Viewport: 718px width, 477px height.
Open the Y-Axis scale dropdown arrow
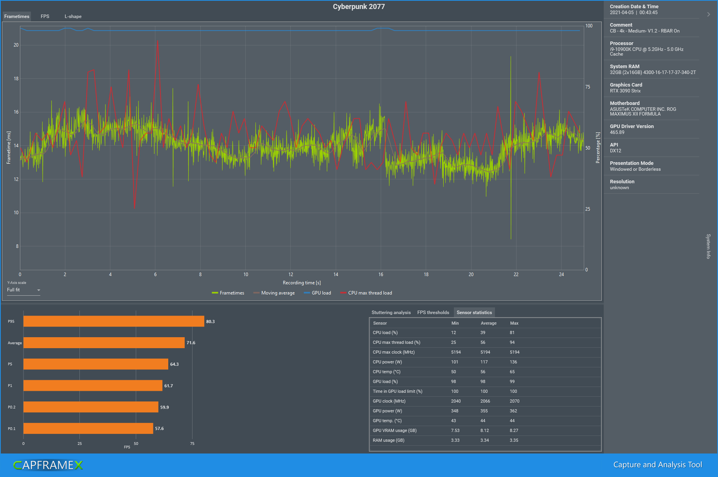coord(38,290)
